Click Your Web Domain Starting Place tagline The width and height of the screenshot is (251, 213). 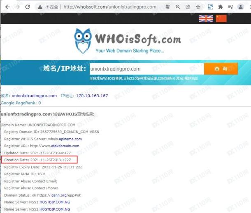(130, 51)
